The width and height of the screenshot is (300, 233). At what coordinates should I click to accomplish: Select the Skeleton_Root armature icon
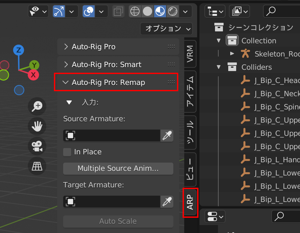pyautogui.click(x=245, y=54)
